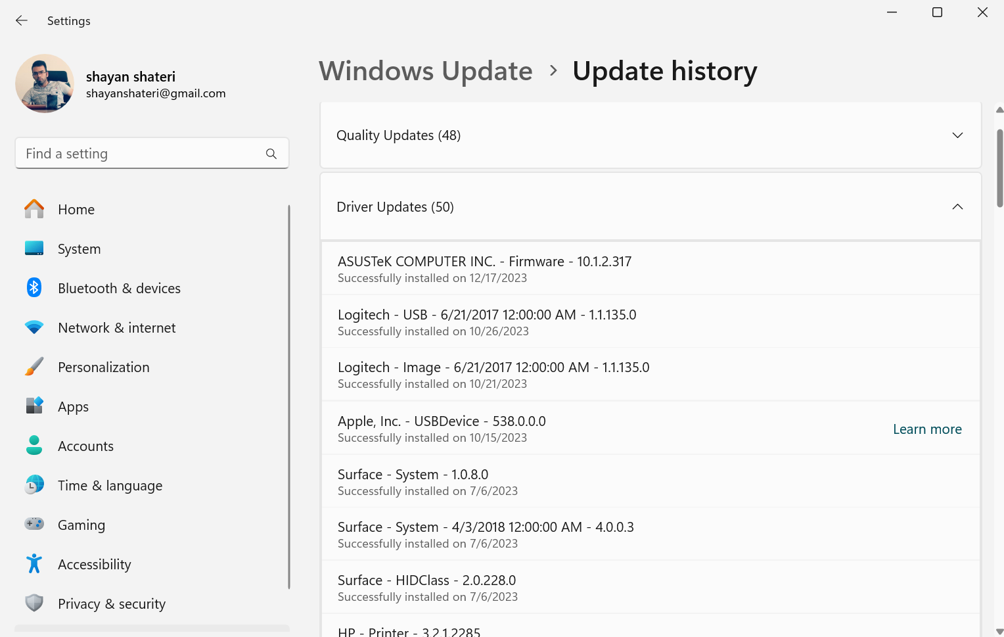Select the Surface System 4.0.0.3 entry
Screen dimensions: 1004x637
pos(650,534)
